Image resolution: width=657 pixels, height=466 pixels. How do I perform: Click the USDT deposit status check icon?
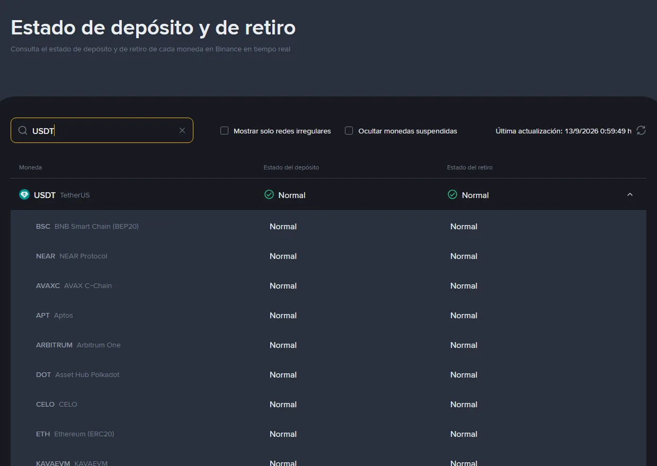pyautogui.click(x=269, y=195)
